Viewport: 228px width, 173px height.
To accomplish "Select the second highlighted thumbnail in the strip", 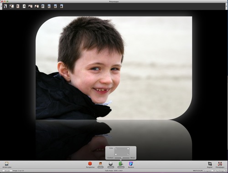I will 12,6.
